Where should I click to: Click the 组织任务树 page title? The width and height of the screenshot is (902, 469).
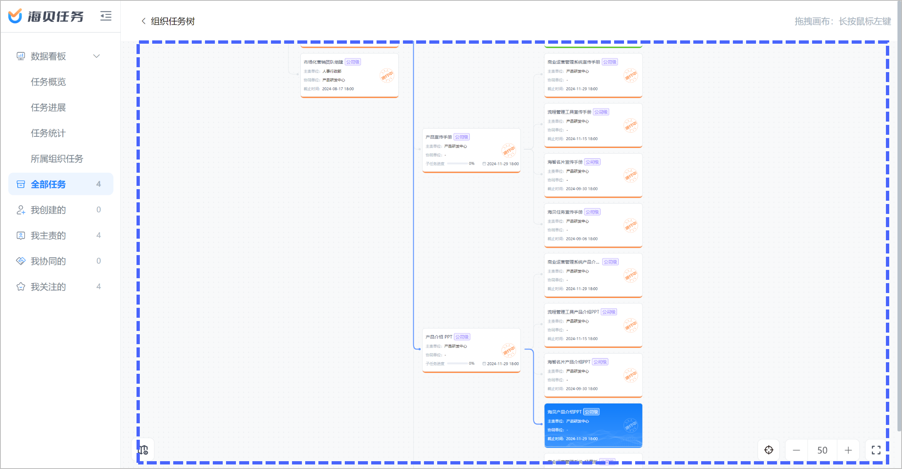(173, 21)
